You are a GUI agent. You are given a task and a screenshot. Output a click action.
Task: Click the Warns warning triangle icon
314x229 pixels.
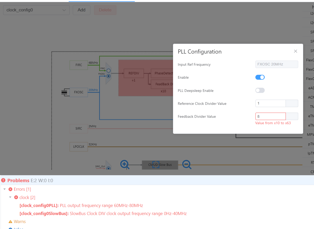tap(10, 221)
